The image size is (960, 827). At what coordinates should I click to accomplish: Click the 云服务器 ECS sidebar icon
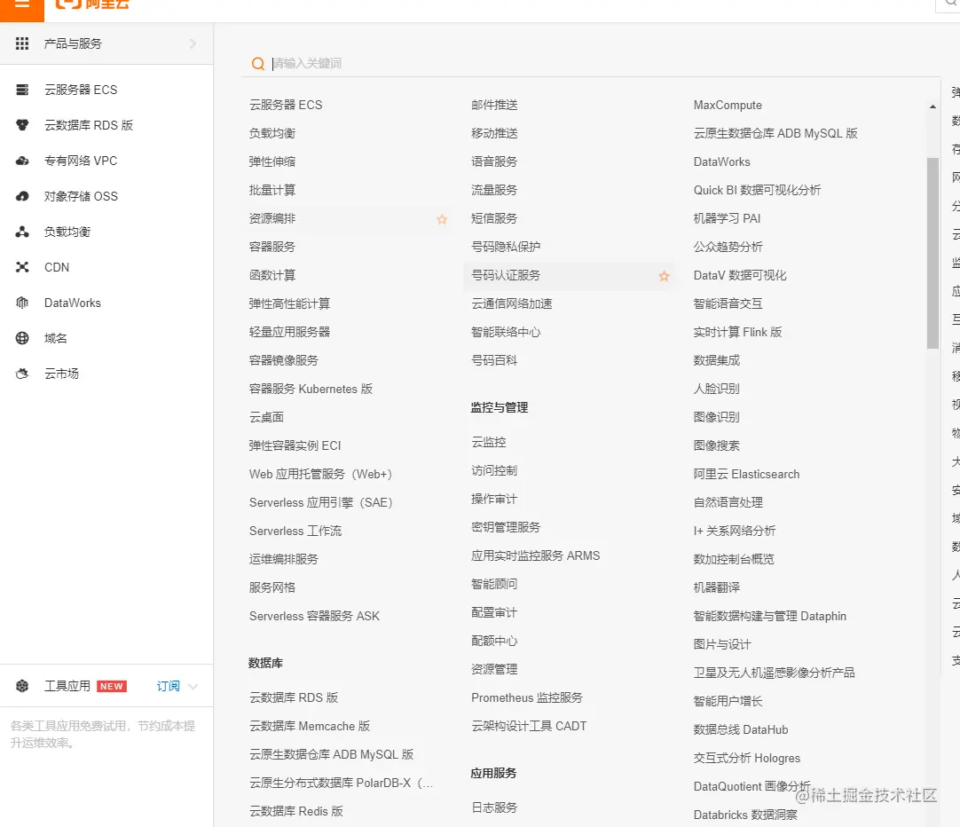pyautogui.click(x=22, y=90)
